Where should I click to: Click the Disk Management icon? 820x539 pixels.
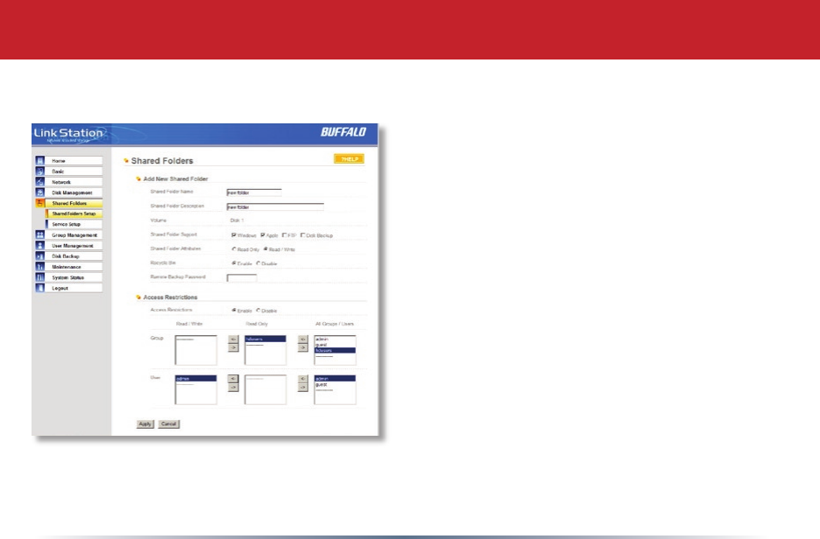tap(39, 192)
